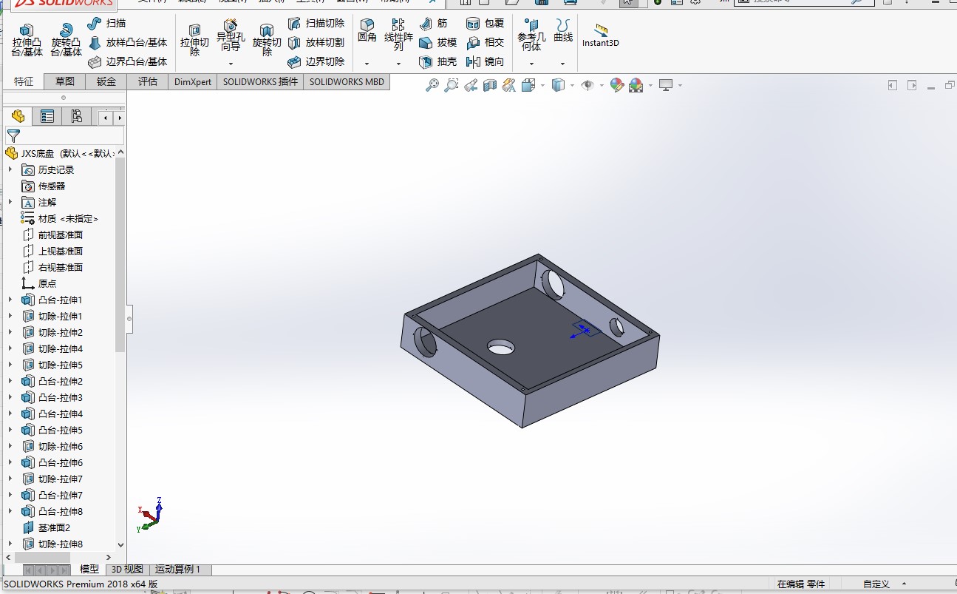Screen dimensions: 957x594
Task: Switch to the 钣金 ribbon tab
Action: point(106,81)
